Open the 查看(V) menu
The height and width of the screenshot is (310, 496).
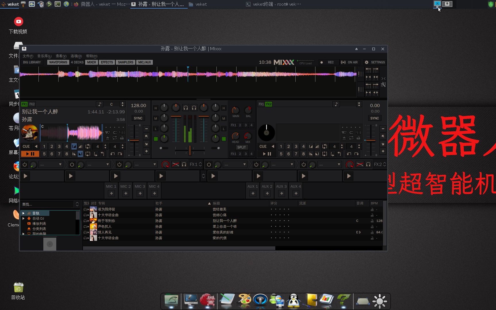point(61,56)
